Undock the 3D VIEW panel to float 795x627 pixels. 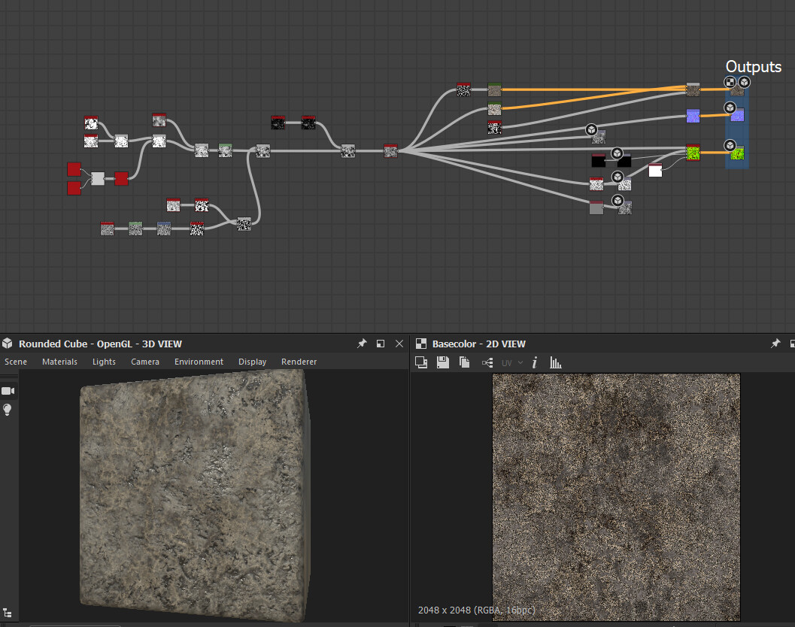point(381,344)
